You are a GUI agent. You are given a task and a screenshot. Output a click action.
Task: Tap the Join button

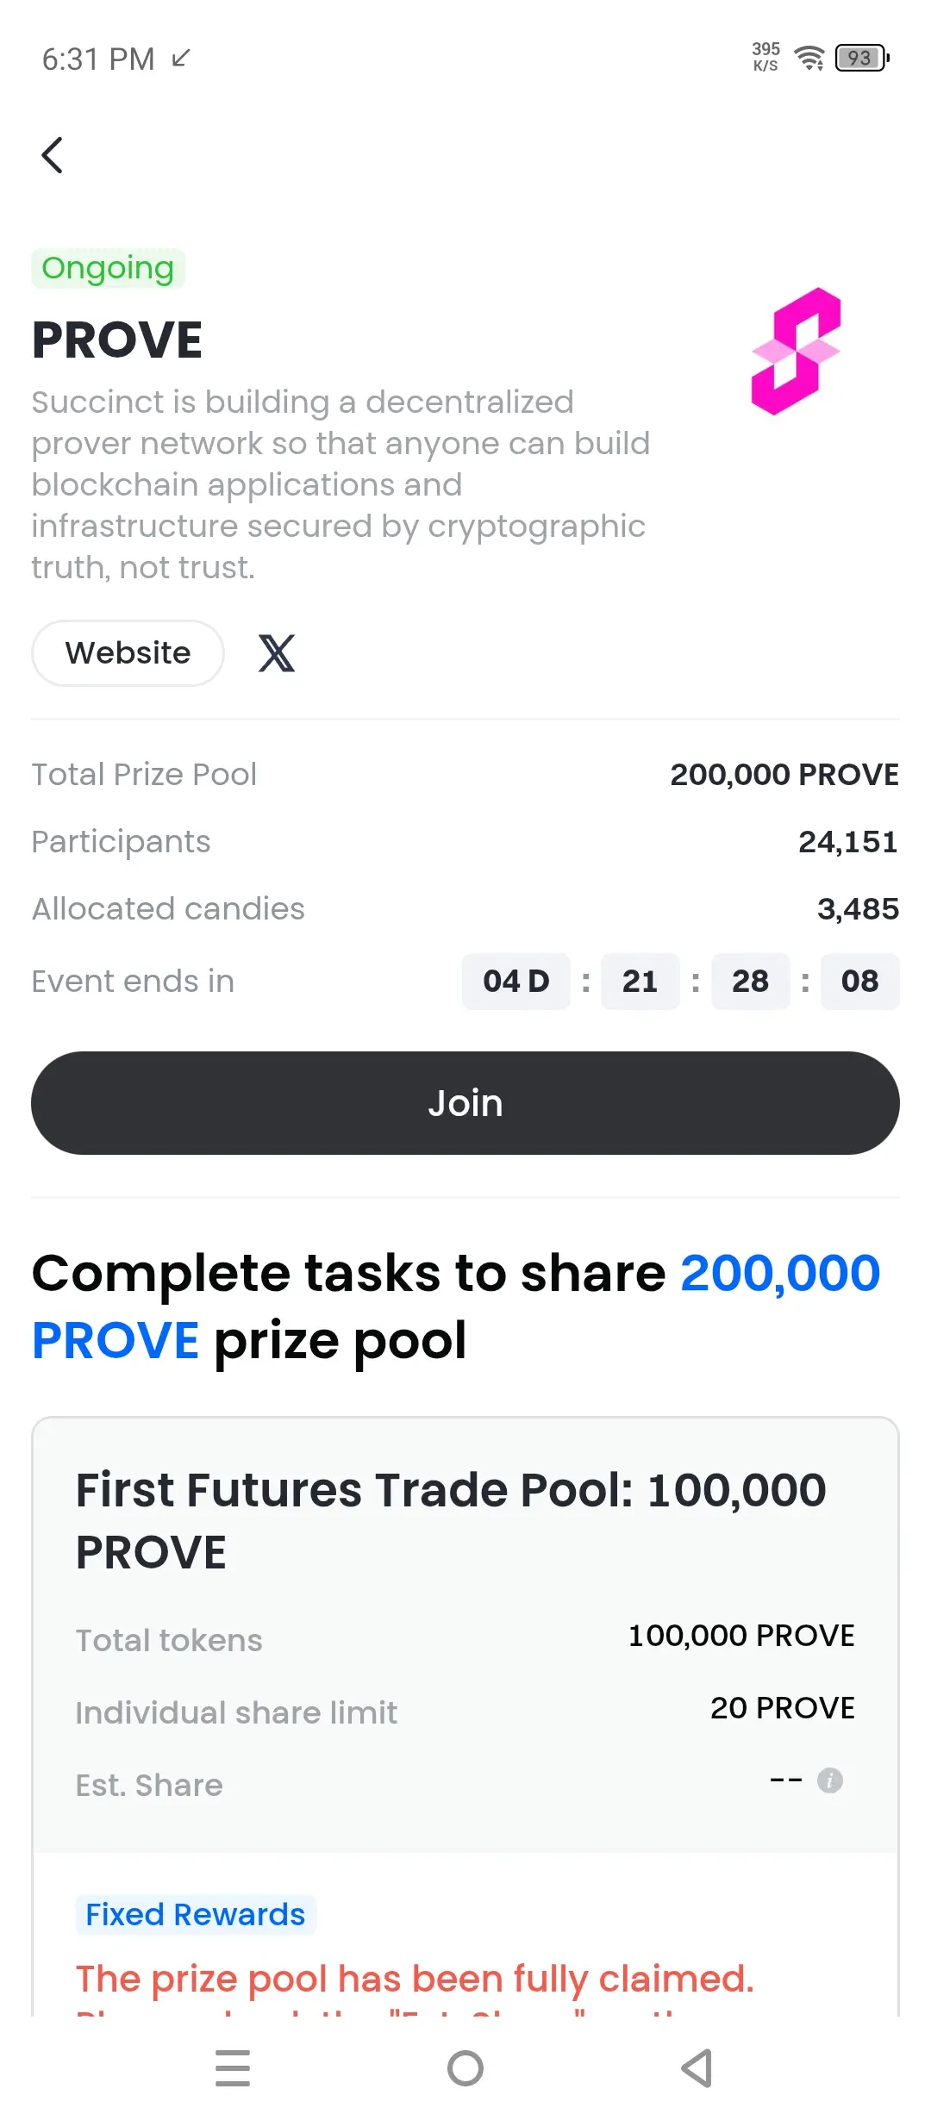[x=465, y=1103]
